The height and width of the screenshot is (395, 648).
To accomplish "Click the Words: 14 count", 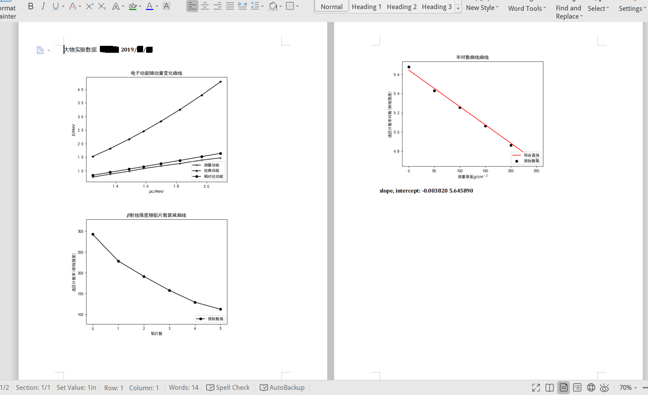I will (x=184, y=388).
